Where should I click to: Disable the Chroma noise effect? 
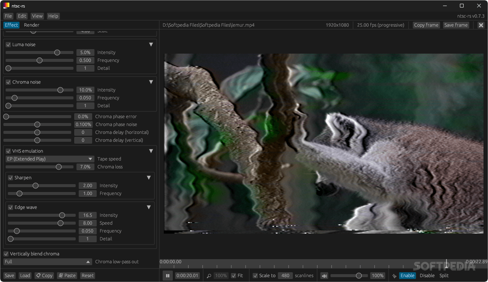(8, 82)
